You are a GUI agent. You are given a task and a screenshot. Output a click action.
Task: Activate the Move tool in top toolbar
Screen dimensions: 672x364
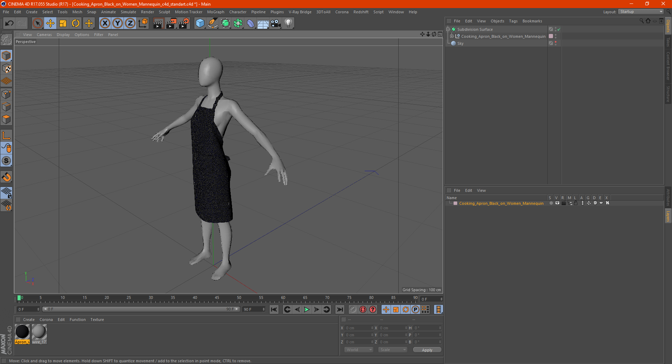coord(50,23)
